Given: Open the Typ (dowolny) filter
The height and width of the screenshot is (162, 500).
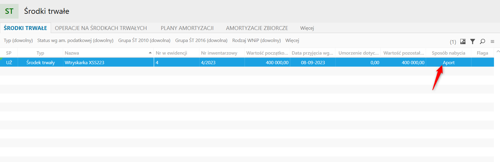Looking at the screenshot, I should click(x=18, y=40).
